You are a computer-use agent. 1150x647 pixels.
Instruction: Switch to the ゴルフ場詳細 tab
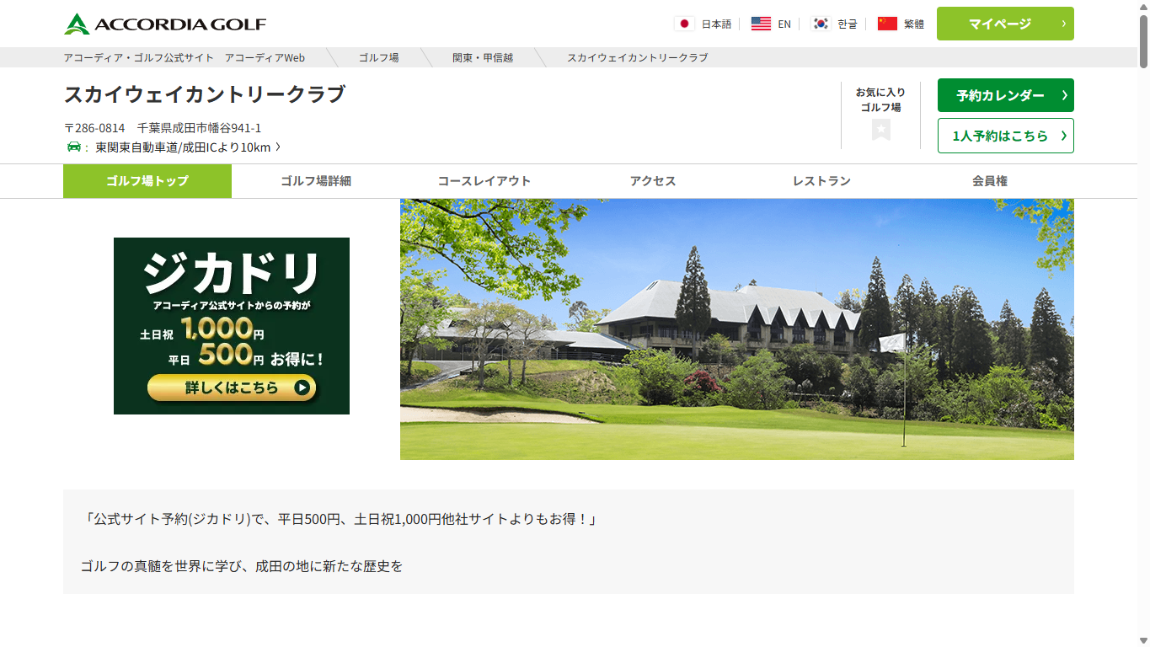[x=316, y=181]
